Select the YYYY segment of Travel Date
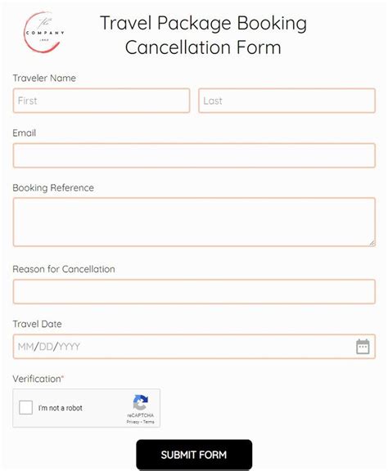Viewport: 388px width, 471px height. click(x=69, y=347)
